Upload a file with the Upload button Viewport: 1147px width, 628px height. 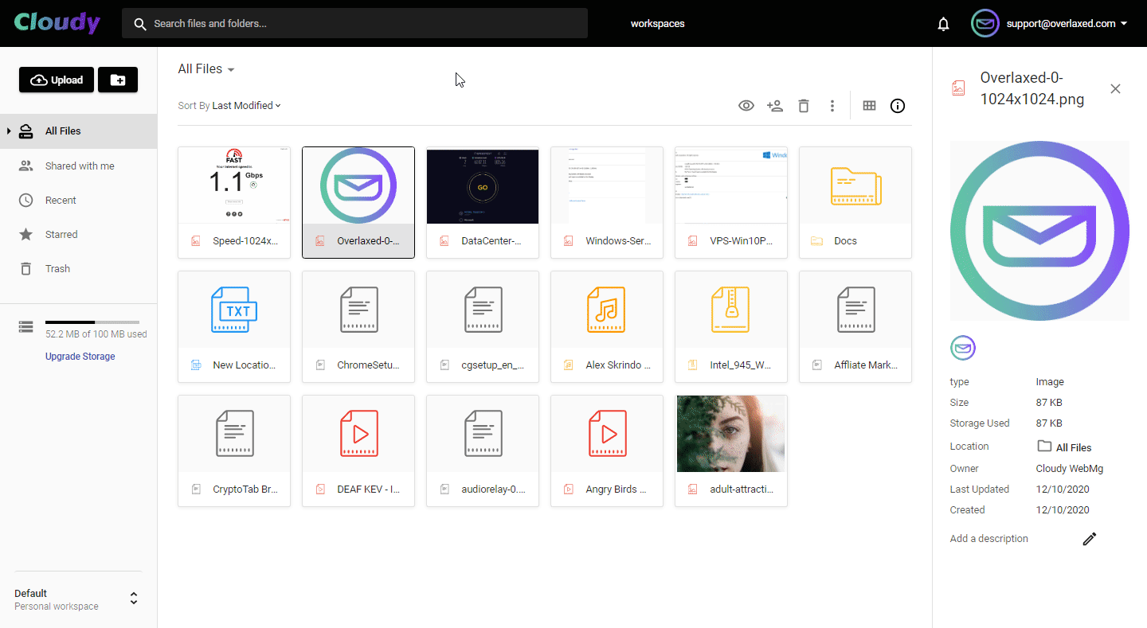point(57,80)
